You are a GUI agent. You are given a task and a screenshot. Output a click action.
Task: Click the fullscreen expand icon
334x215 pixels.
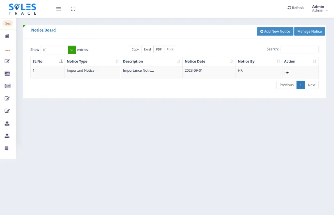(73, 9)
